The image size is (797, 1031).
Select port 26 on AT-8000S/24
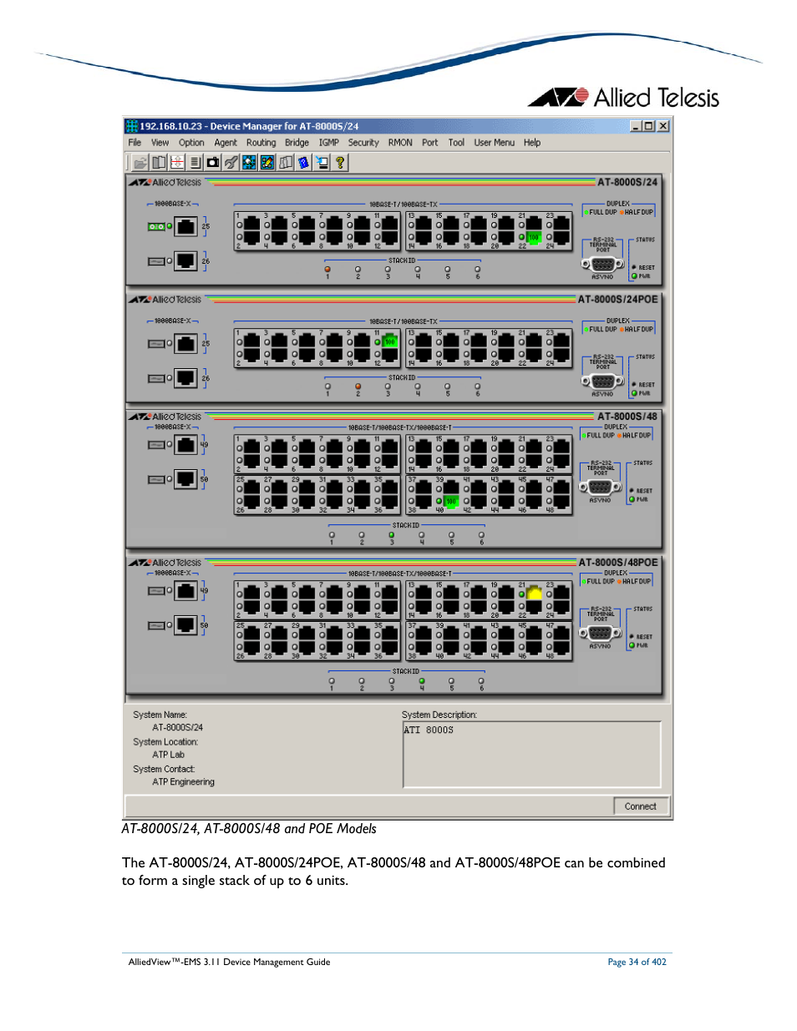[x=186, y=260]
